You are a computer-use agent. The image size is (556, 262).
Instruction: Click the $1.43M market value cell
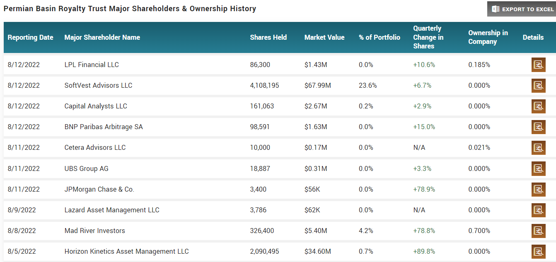pyautogui.click(x=316, y=65)
